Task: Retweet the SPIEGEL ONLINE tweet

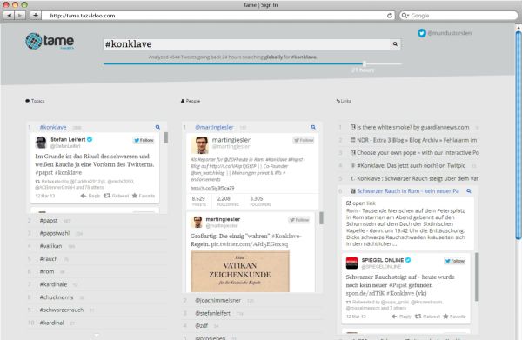Action: (x=427, y=317)
